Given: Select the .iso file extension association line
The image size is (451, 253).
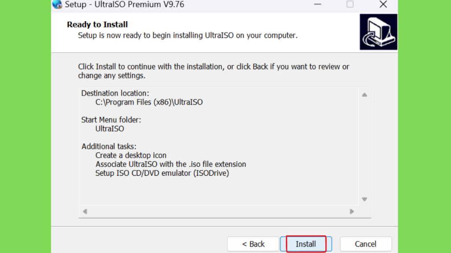Looking at the screenshot, I should [171, 164].
